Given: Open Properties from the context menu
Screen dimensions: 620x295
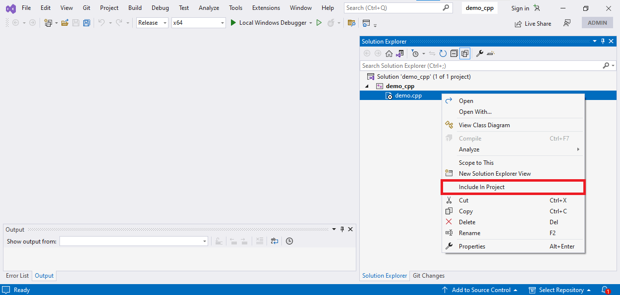Looking at the screenshot, I should (513, 246).
